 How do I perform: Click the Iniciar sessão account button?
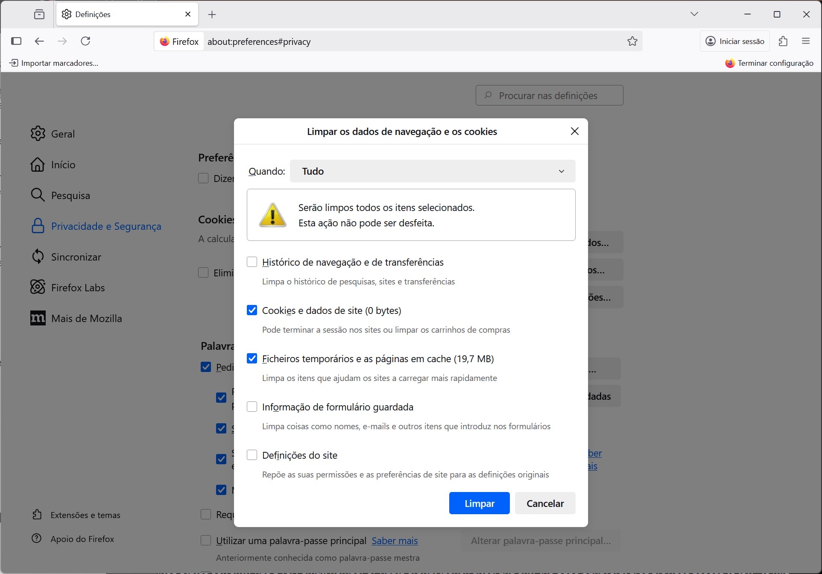tap(734, 41)
